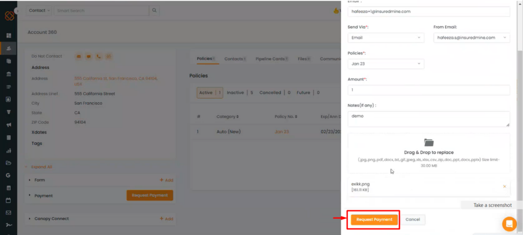The width and height of the screenshot is (523, 235).
Task: Open the megaphone campaigns icon in sidebar
Action: pos(9,125)
